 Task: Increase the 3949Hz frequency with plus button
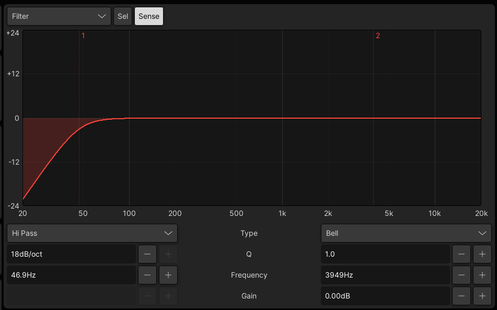click(482, 275)
